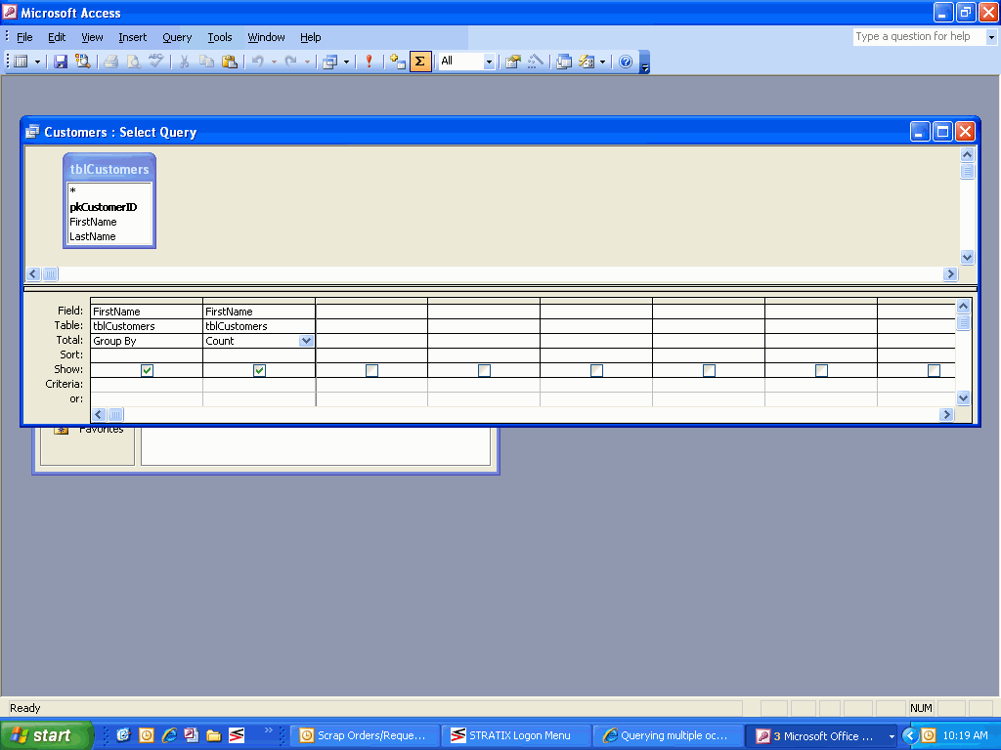Screen dimensions: 1001x750
Task: Click the Window menu
Action: [266, 37]
